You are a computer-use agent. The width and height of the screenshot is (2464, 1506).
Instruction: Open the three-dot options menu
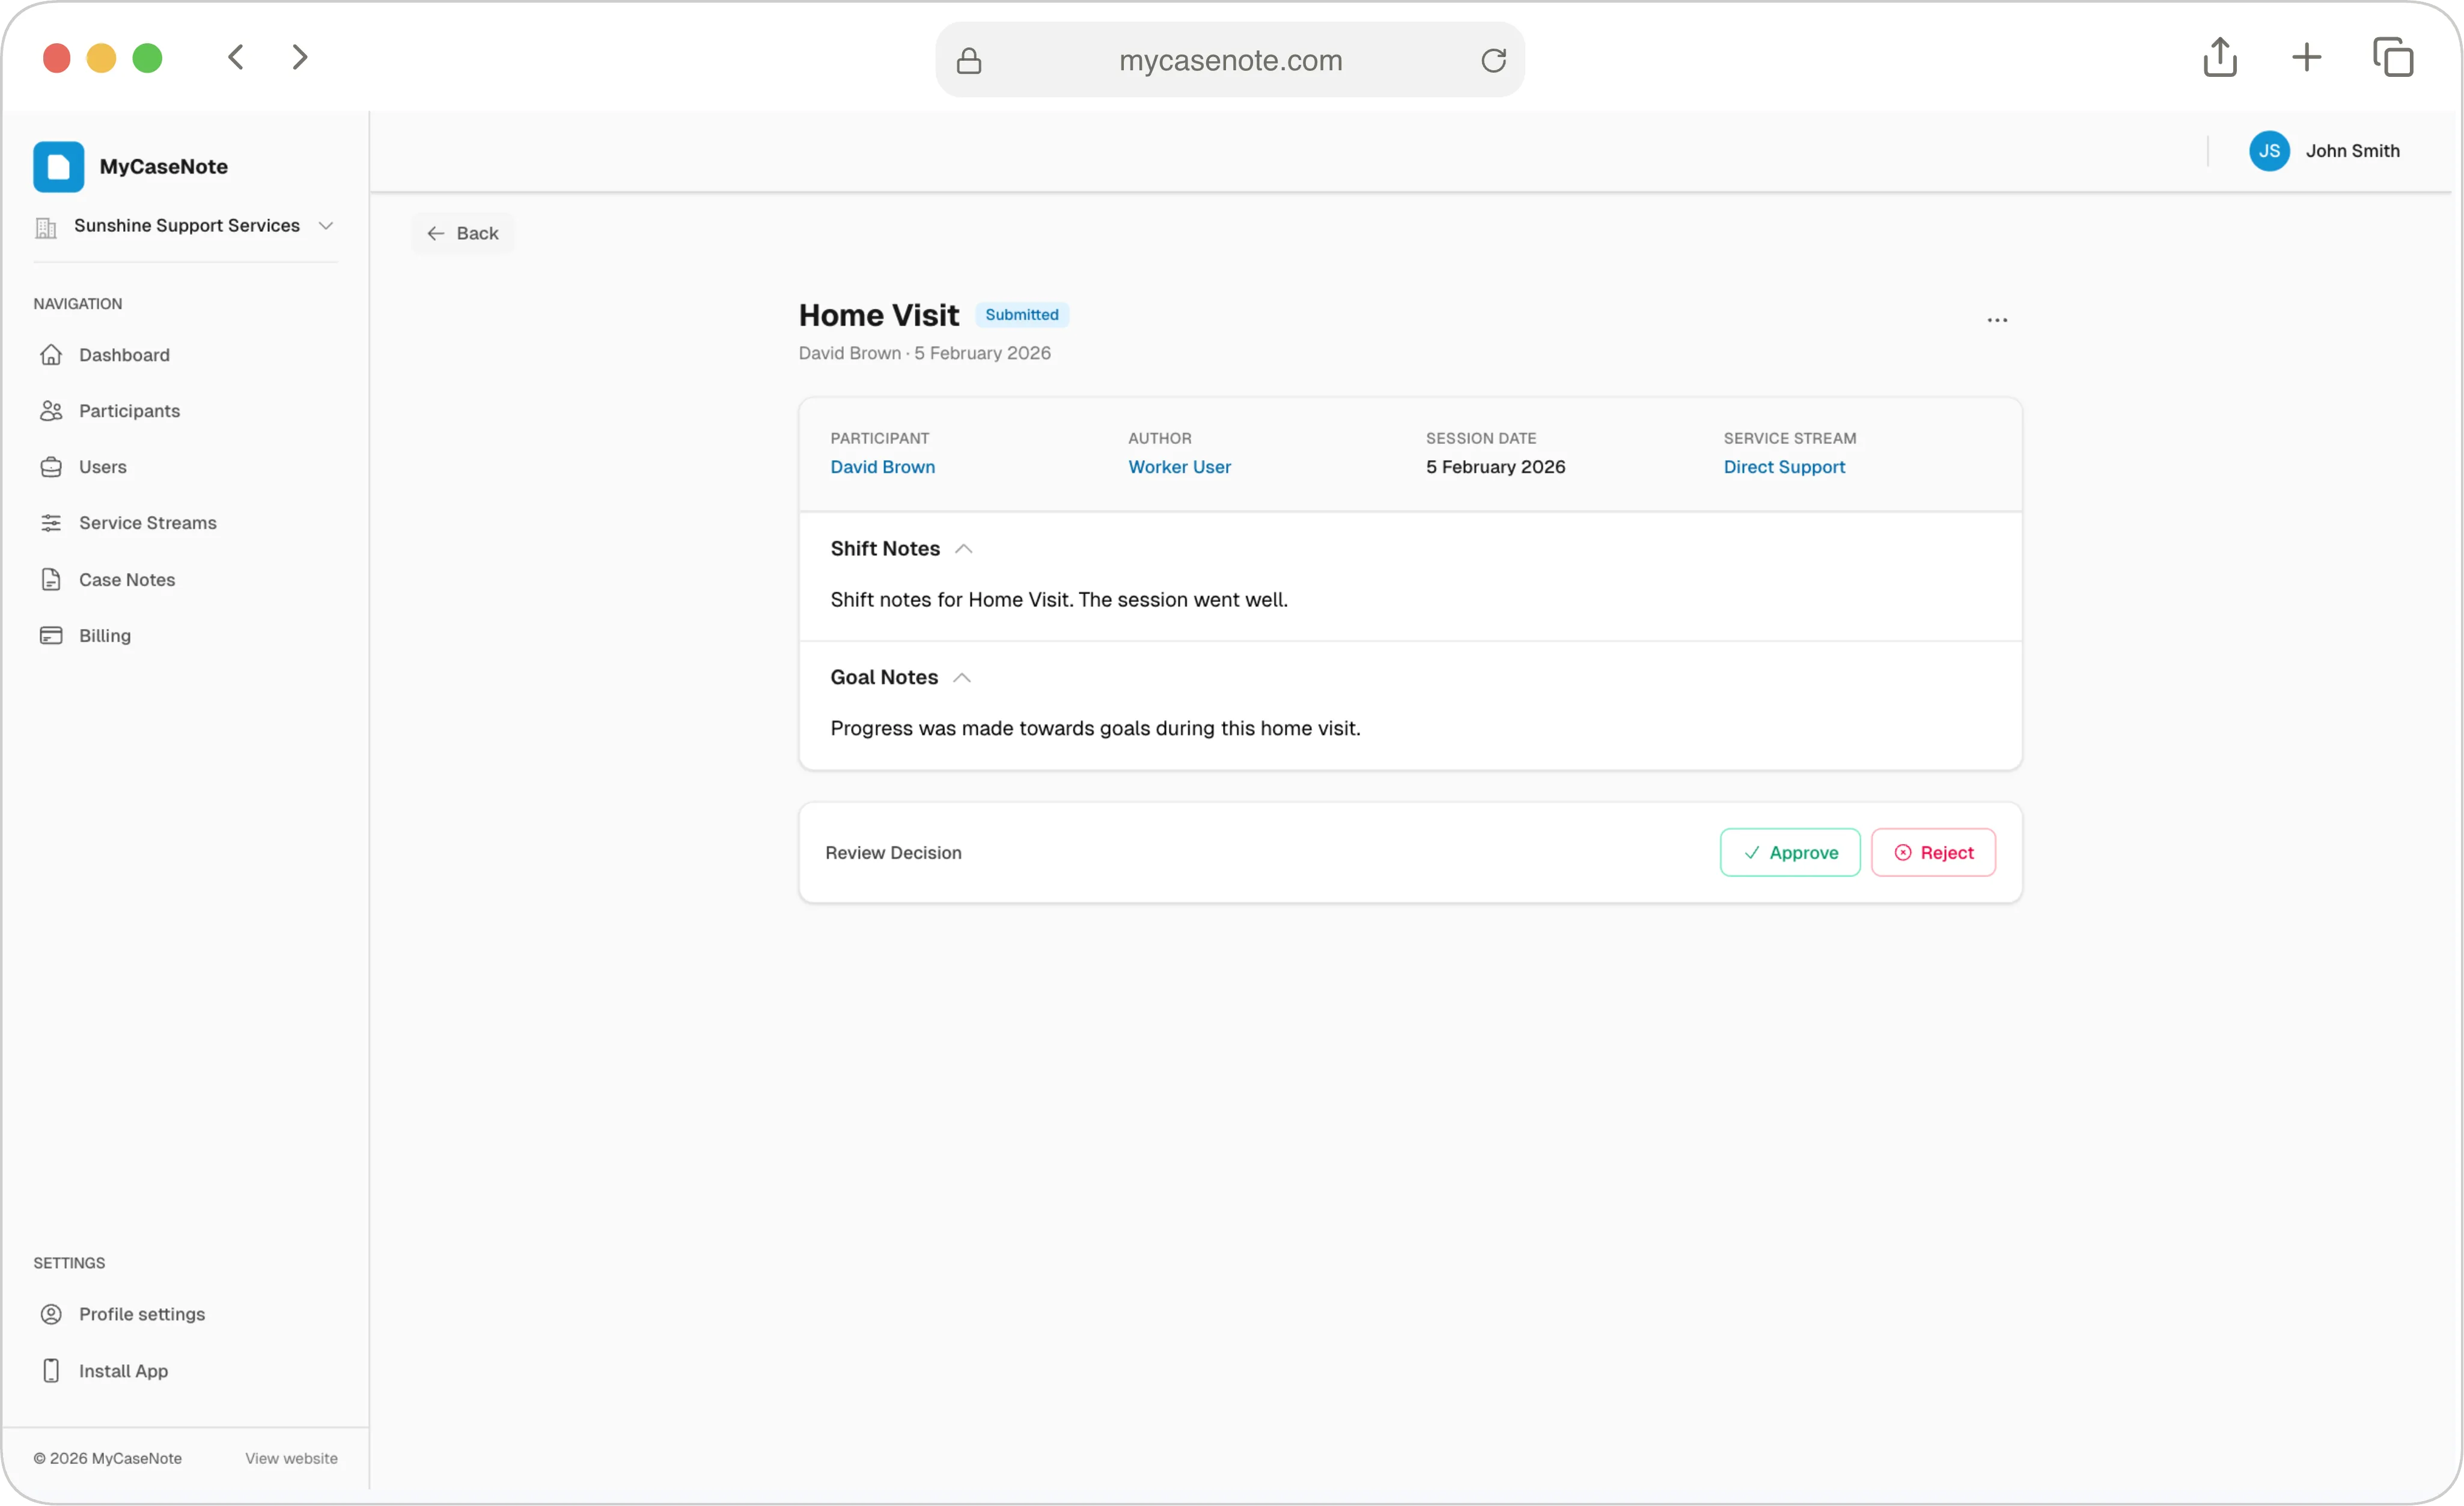pyautogui.click(x=1996, y=320)
